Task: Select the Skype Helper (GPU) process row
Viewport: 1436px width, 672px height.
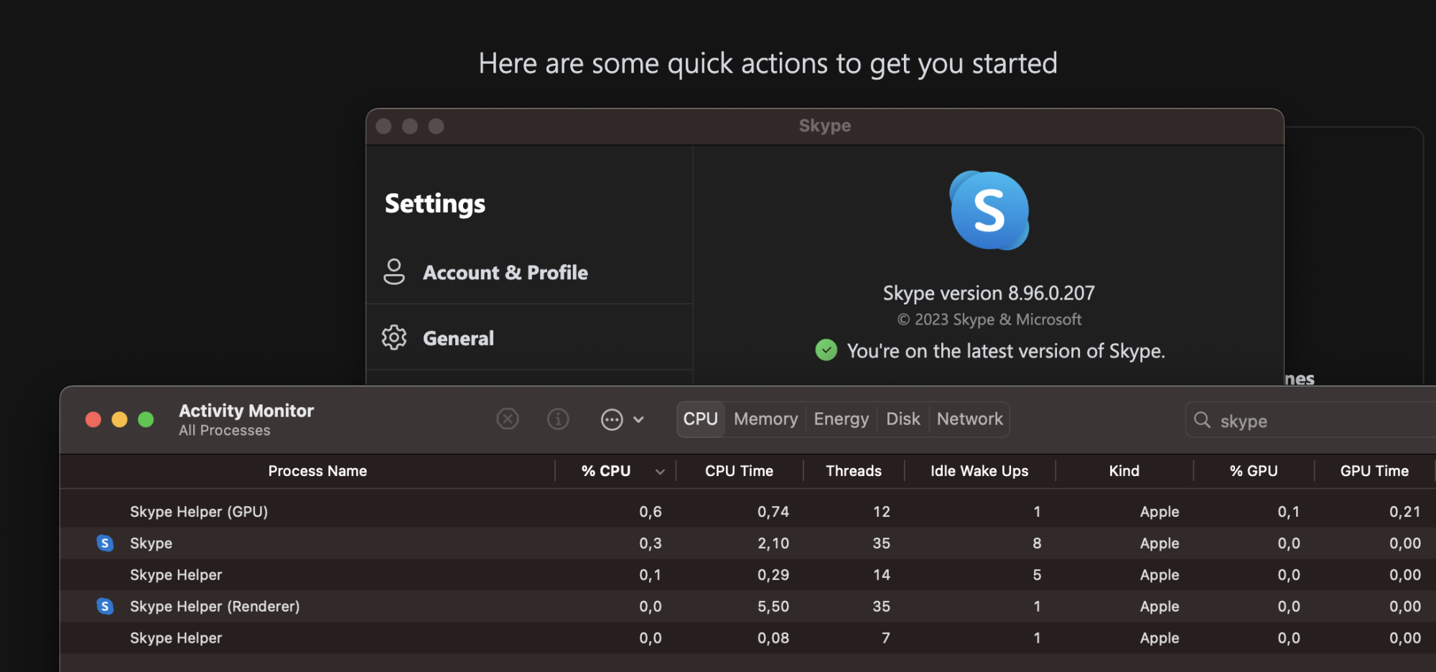Action: (x=747, y=512)
